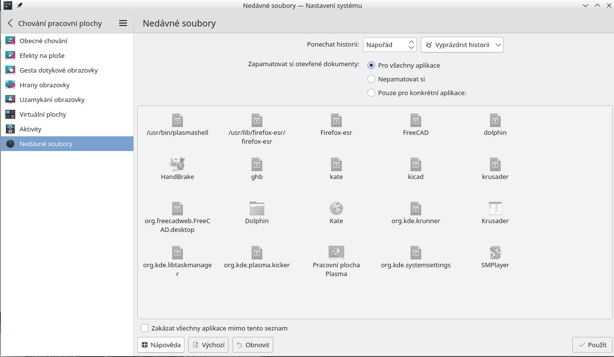The width and height of the screenshot is (614, 357).
Task: Open Gesta dotykové obrazovky page
Action: [67, 70]
